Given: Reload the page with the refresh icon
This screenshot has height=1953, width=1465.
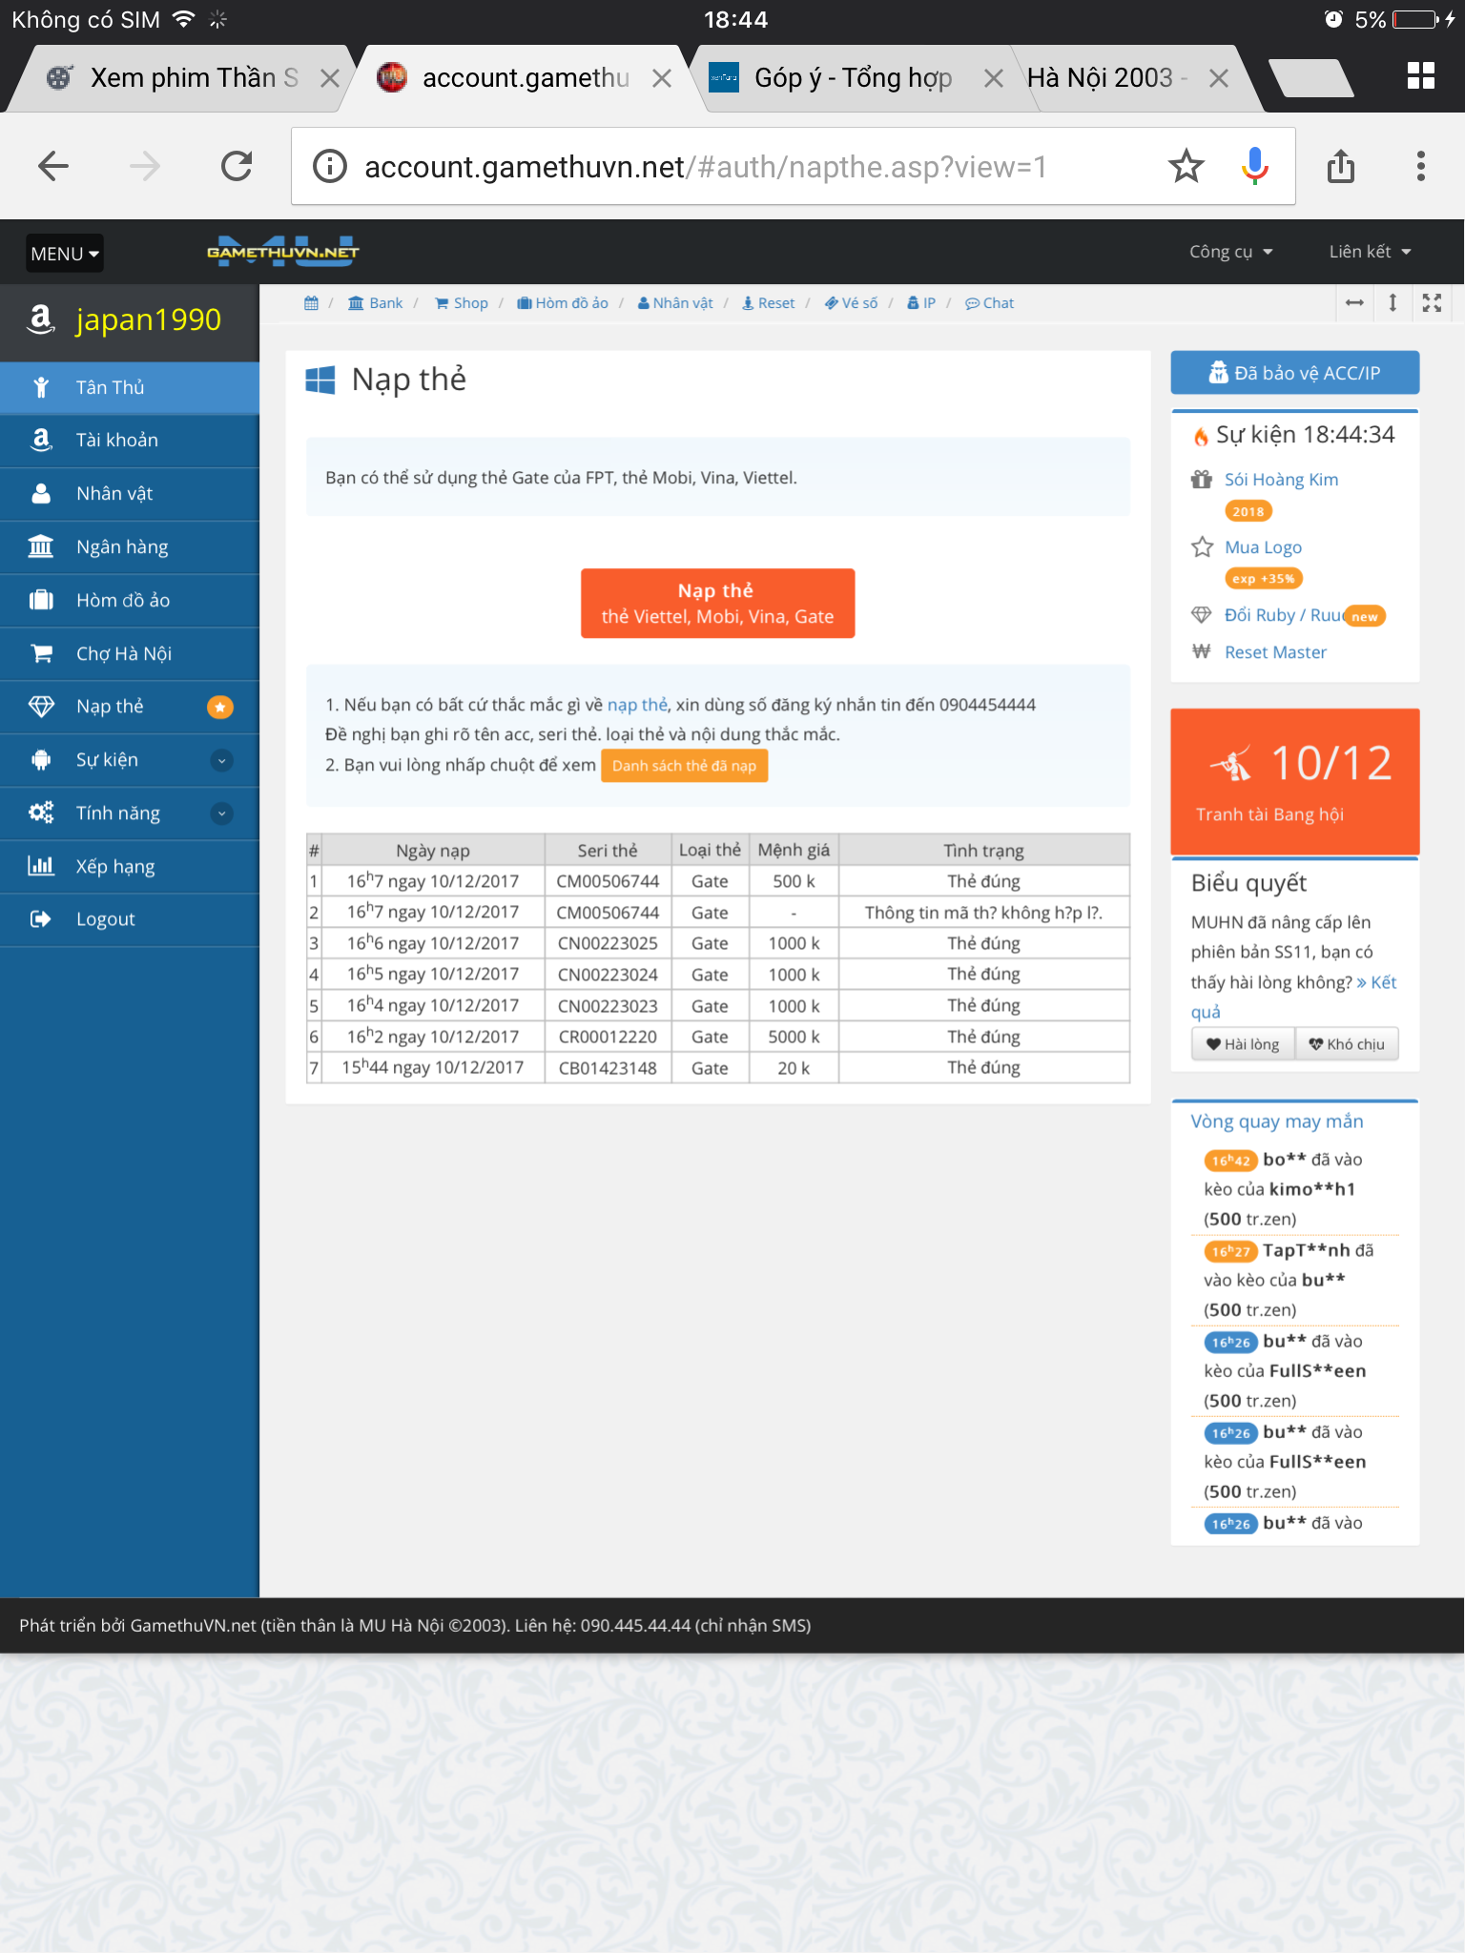Looking at the screenshot, I should [237, 167].
